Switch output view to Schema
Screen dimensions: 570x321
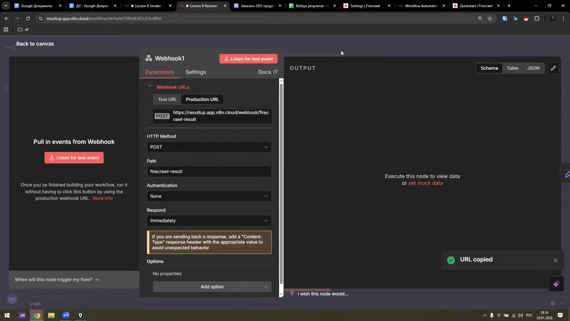tap(489, 68)
